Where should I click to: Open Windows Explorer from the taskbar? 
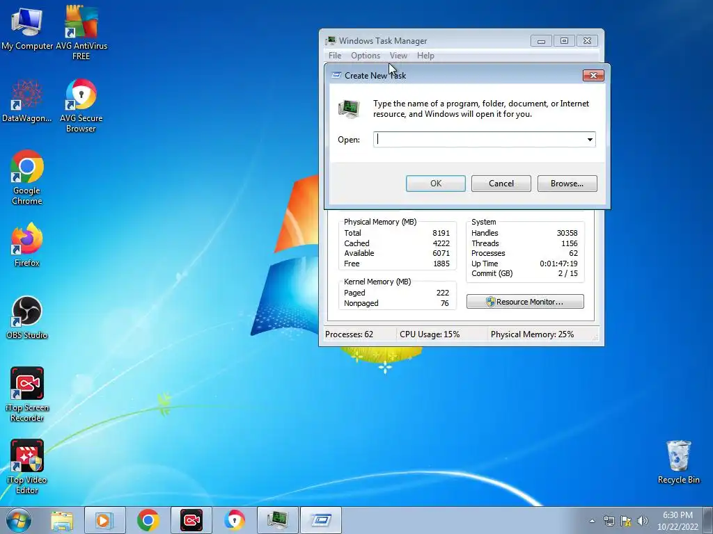[x=62, y=520]
